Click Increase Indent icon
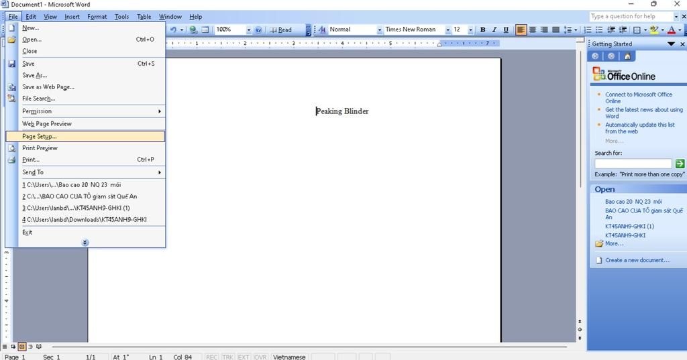Screen dimensions: 687x360 coord(623,29)
